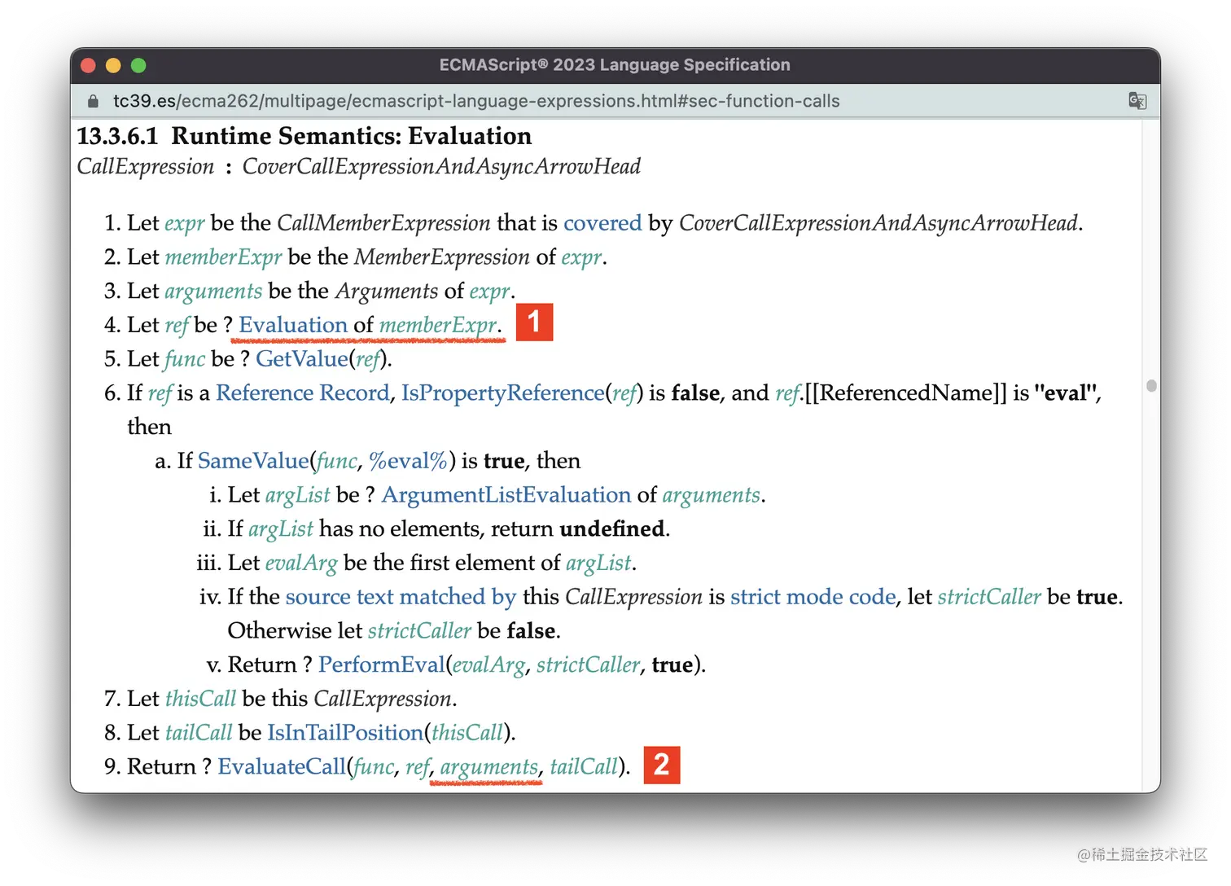Click the variable 'func' in step 5
This screenshot has height=886, width=1231.
[x=185, y=359]
